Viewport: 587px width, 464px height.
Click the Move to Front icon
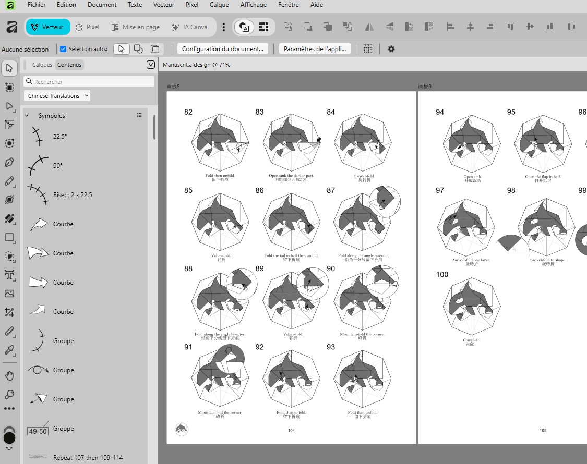pyautogui.click(x=348, y=27)
